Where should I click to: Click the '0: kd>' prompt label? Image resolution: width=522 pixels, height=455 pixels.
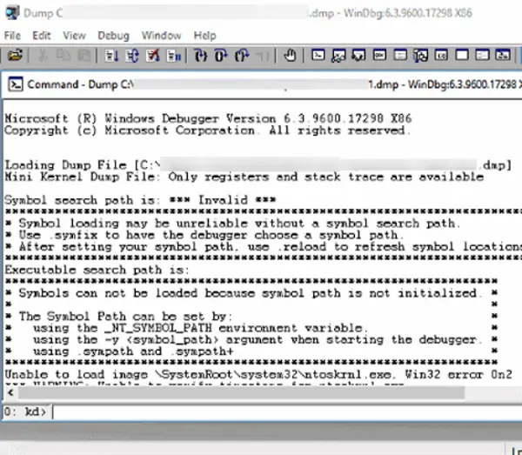(x=25, y=412)
